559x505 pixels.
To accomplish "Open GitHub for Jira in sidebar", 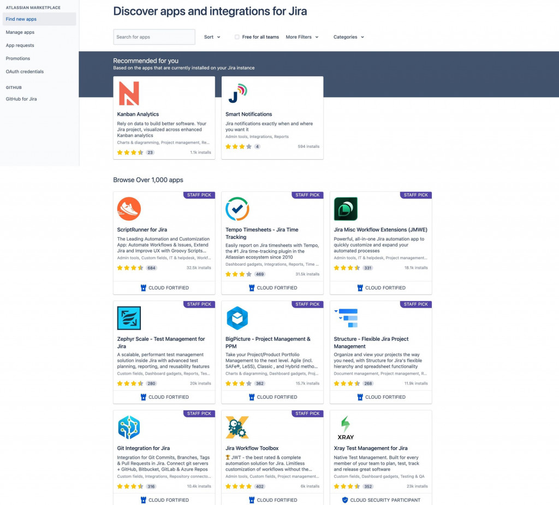I will [39, 99].
